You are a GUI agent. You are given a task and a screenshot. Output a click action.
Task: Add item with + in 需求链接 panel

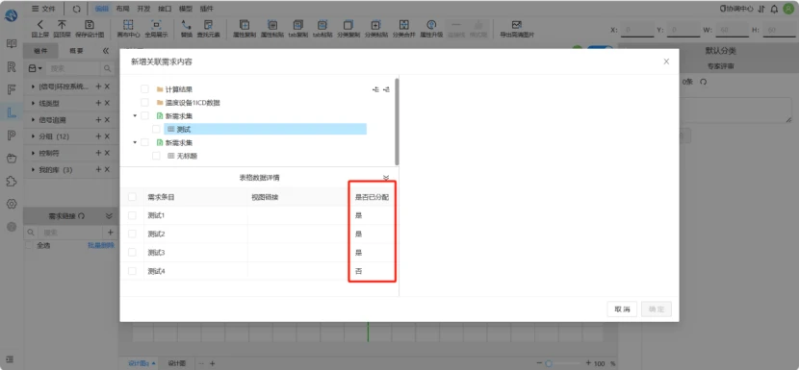pyautogui.click(x=110, y=233)
